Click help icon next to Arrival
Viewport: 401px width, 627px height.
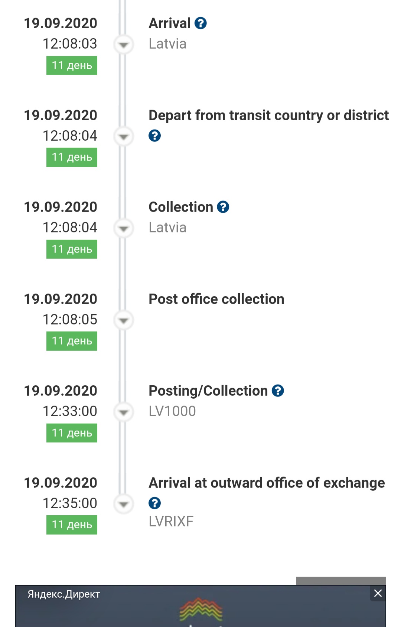(x=200, y=23)
